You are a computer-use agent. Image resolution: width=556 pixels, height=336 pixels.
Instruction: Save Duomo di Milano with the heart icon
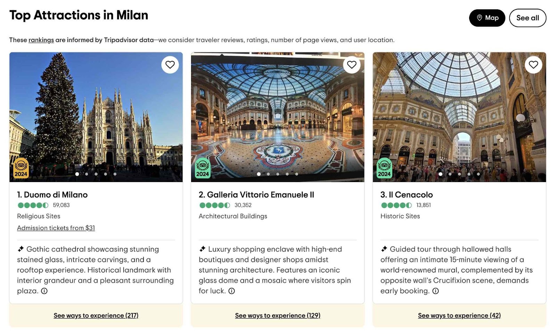point(170,65)
